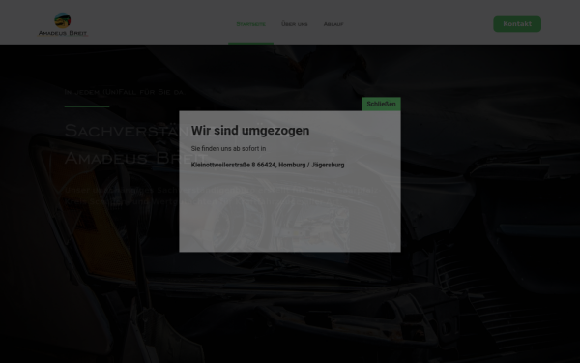The height and width of the screenshot is (363, 580).
Task: Select the 'Wir sind umgezogen' popup heading
Action: tap(250, 131)
